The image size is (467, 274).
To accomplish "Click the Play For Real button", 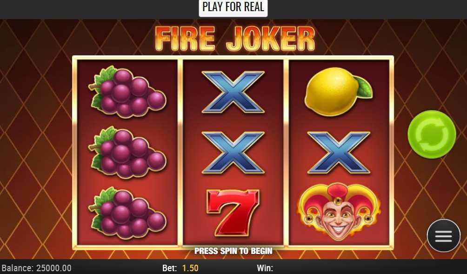I will coord(233,7).
